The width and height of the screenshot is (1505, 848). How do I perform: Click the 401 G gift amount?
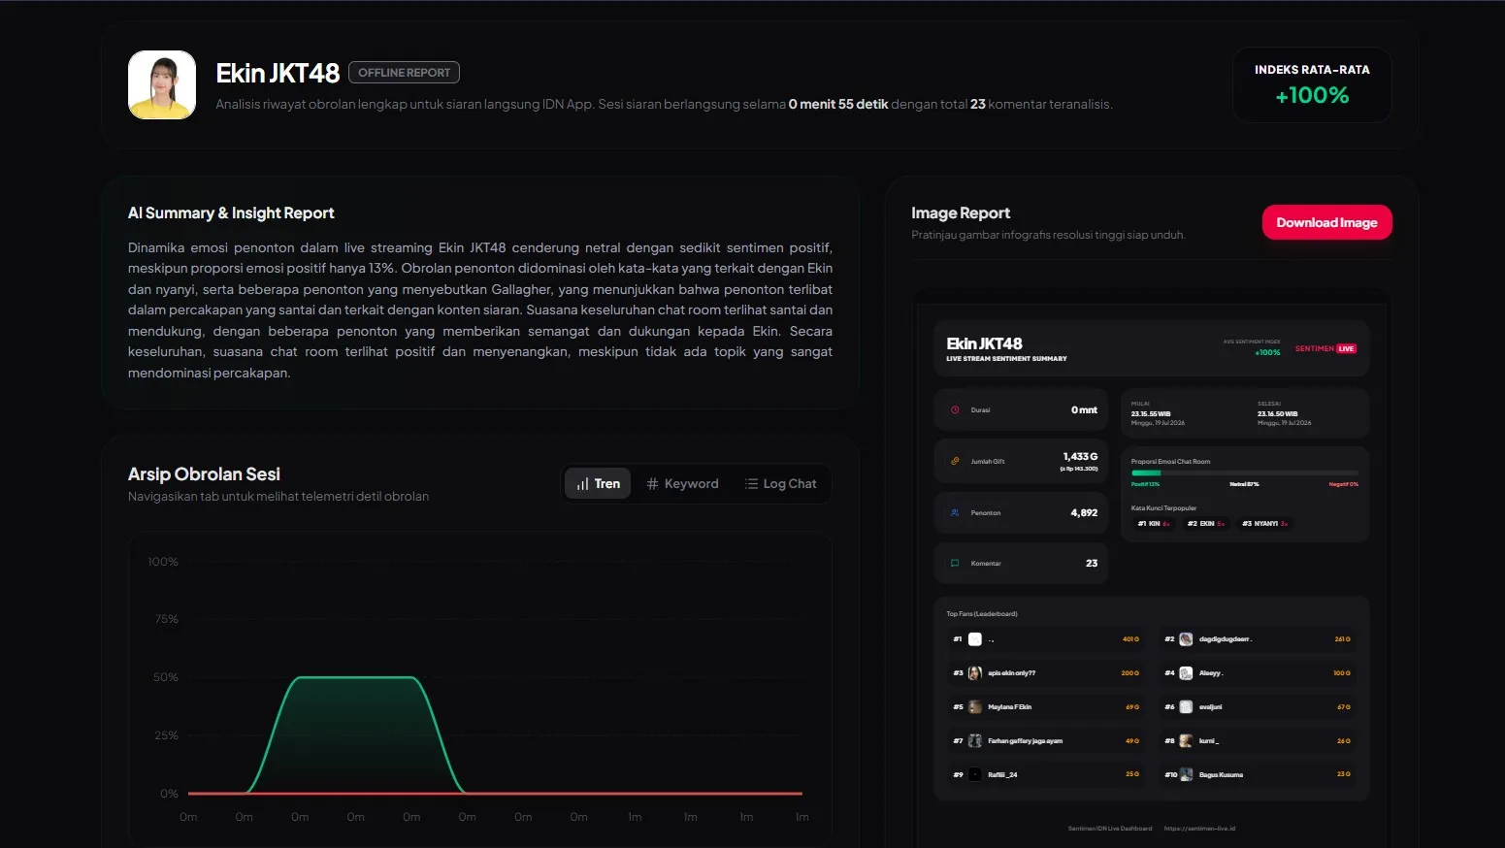pyautogui.click(x=1130, y=639)
